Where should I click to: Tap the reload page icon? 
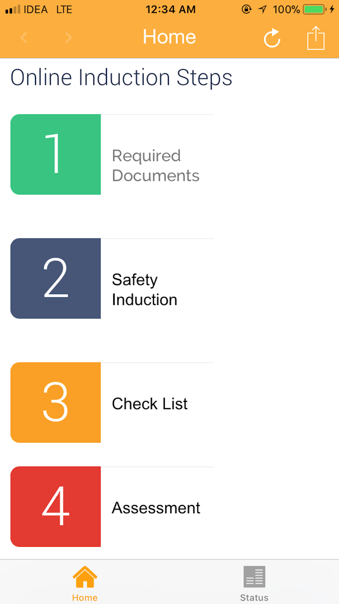[272, 38]
